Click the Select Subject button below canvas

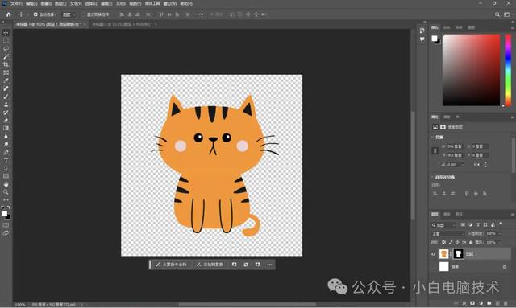click(x=172, y=265)
